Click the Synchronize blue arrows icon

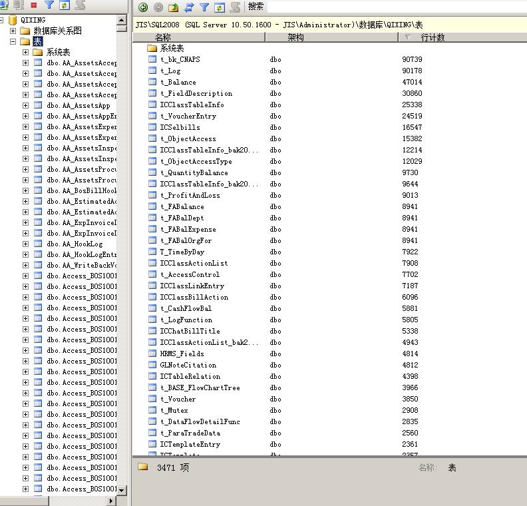coord(189,7)
